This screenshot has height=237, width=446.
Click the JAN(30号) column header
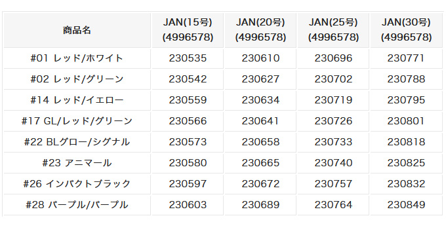pyautogui.click(x=406, y=30)
